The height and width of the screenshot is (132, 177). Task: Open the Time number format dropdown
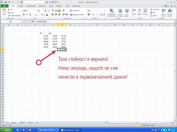coord(104,11)
